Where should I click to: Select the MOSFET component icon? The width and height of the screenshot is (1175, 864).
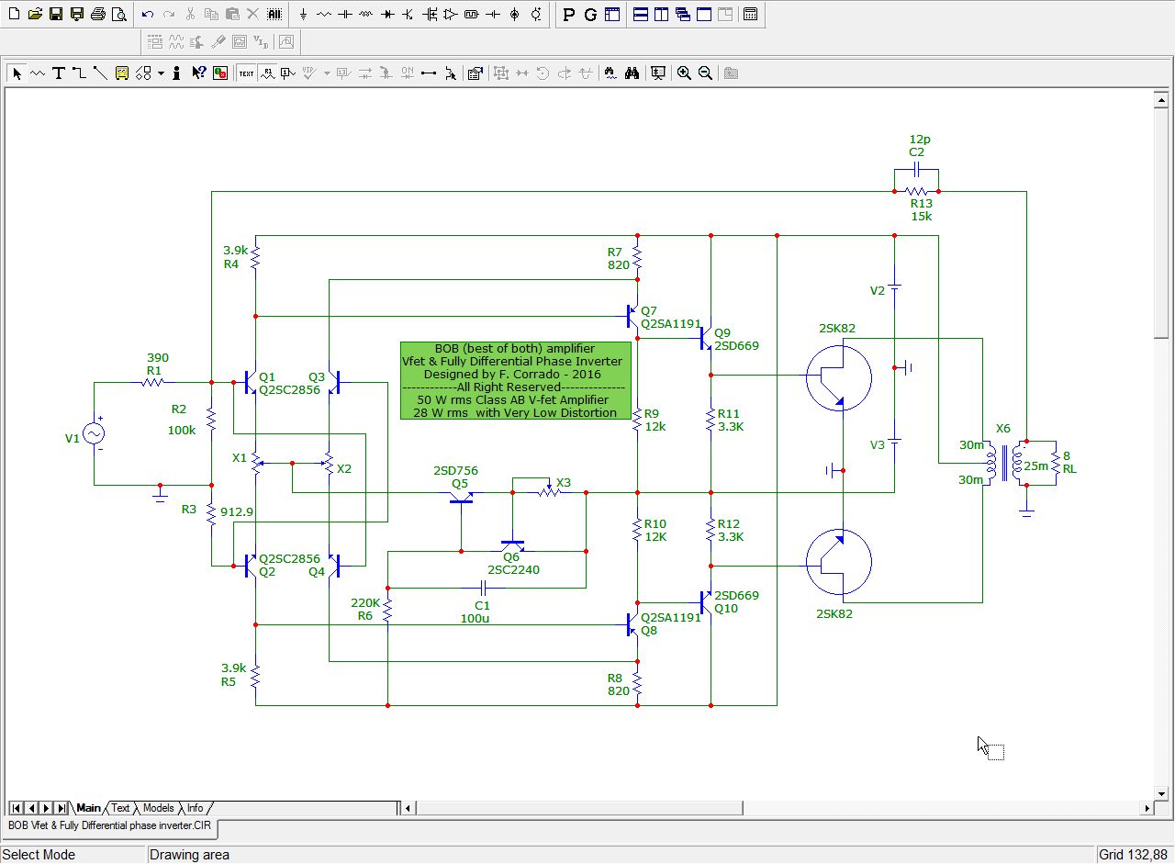tap(430, 15)
